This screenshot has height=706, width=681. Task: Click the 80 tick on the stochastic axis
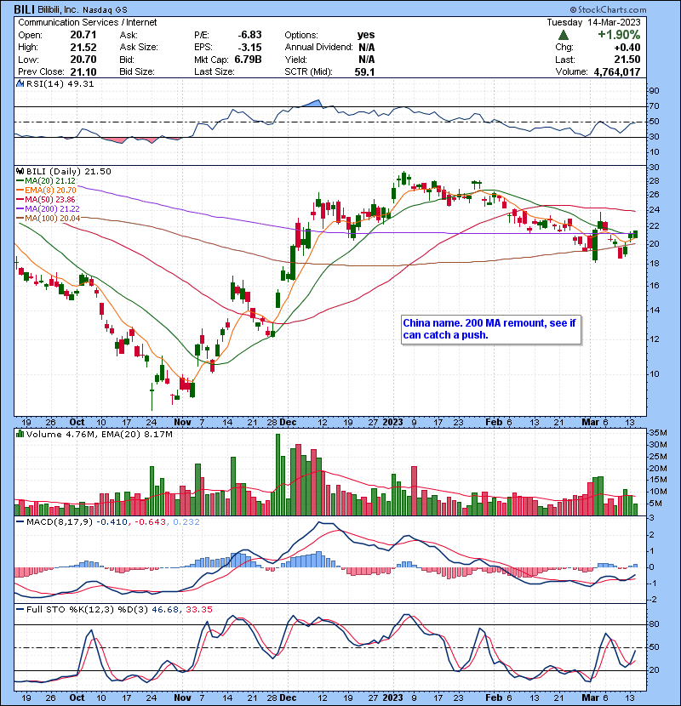coord(654,624)
